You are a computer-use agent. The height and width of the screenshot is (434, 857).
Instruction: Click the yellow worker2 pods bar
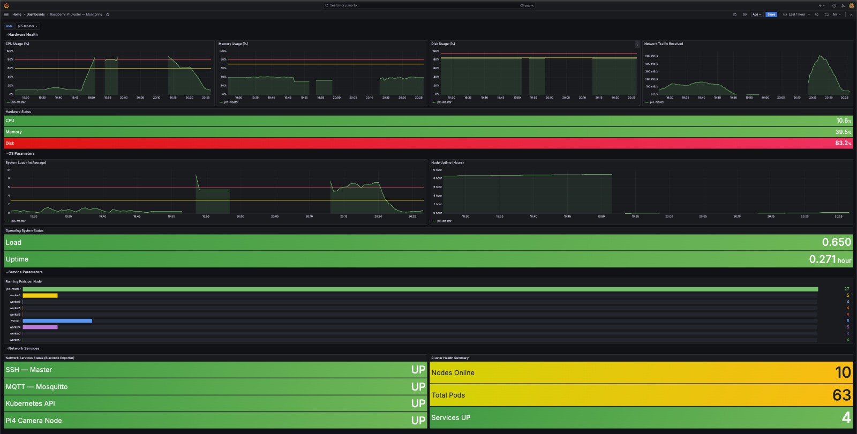point(40,295)
